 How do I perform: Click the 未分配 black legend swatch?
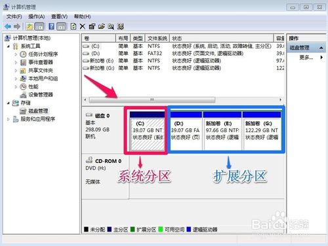[86, 230]
